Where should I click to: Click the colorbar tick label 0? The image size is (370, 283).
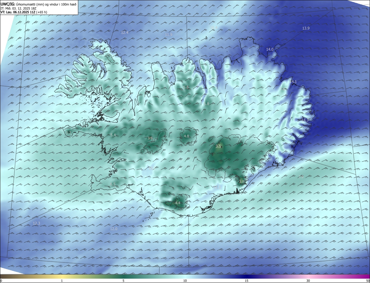point(1,281)
